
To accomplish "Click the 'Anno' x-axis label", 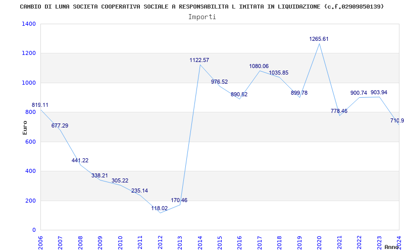I will pyautogui.click(x=392, y=247).
